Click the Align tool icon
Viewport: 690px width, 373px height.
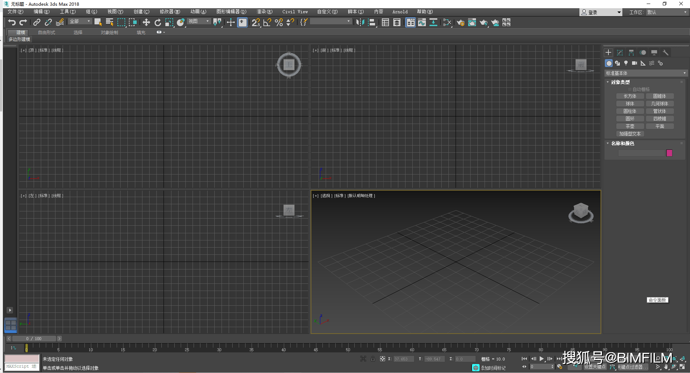[x=372, y=23]
